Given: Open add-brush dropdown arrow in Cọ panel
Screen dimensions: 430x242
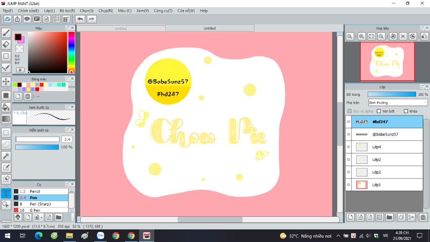Looking at the screenshot, I should pyautogui.click(x=41, y=218).
